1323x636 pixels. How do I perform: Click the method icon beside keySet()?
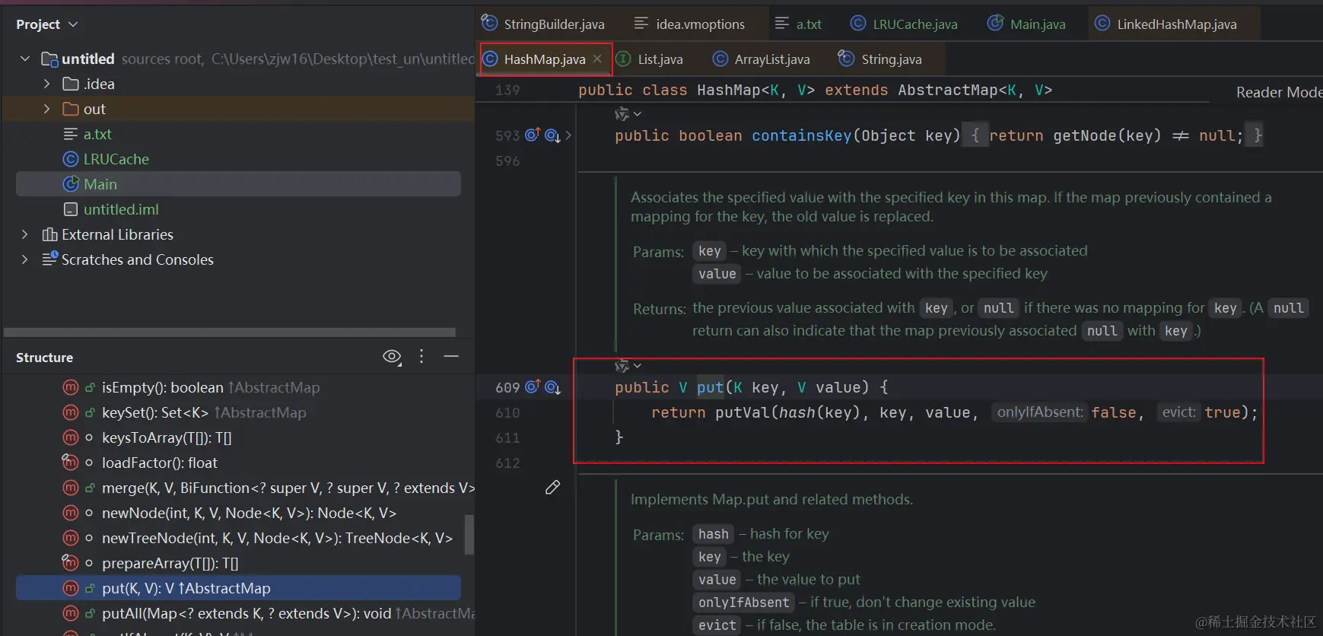[71, 412]
